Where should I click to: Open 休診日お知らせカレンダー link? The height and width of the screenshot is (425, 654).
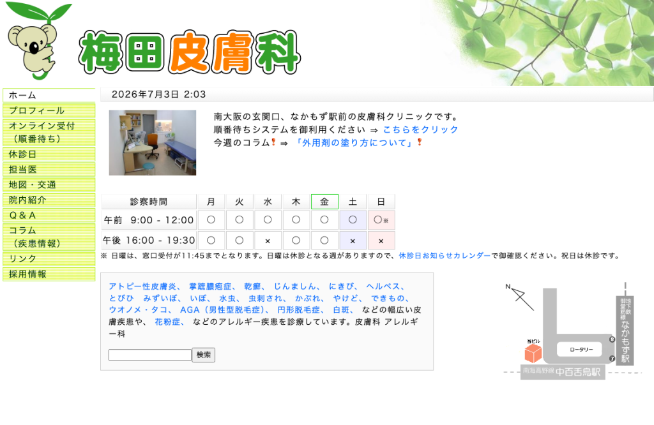pos(445,256)
